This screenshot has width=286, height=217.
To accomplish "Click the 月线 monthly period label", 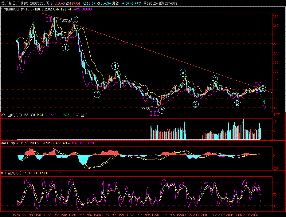I will coord(24,3).
